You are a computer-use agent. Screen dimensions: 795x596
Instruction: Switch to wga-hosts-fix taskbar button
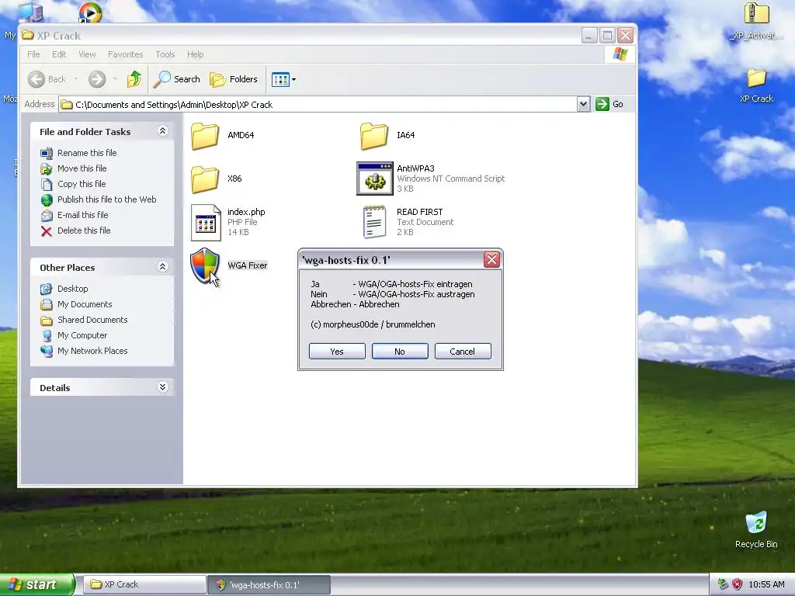pos(269,585)
